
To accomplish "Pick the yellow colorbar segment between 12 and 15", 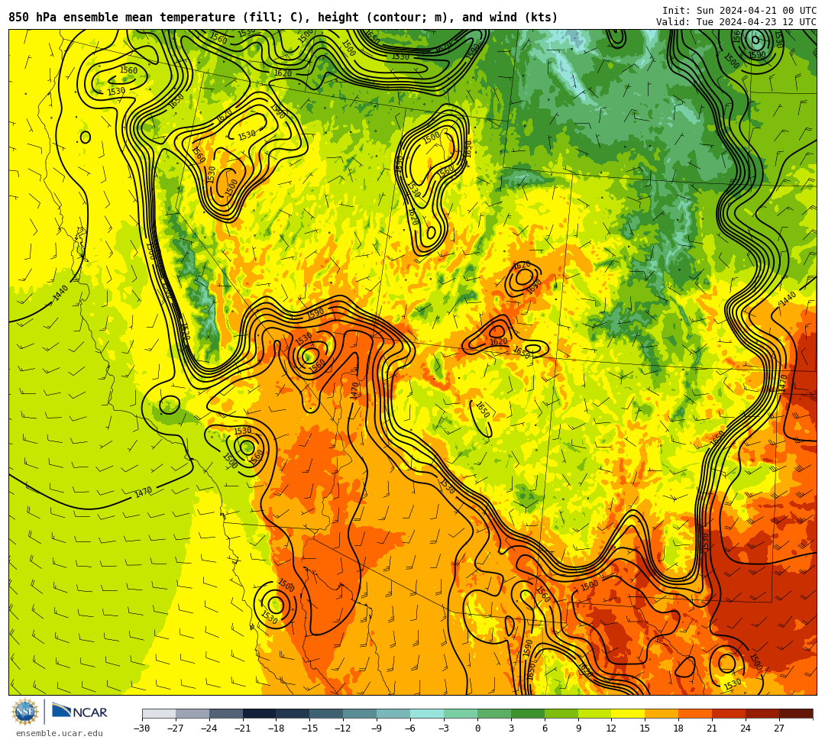I will 628,713.
